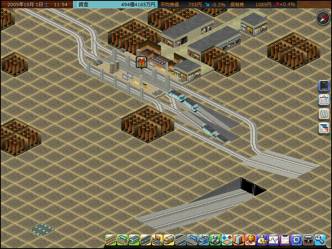The image size is (332, 249).
Task: Click the 平均株価 average stock label
Action: tap(170, 5)
